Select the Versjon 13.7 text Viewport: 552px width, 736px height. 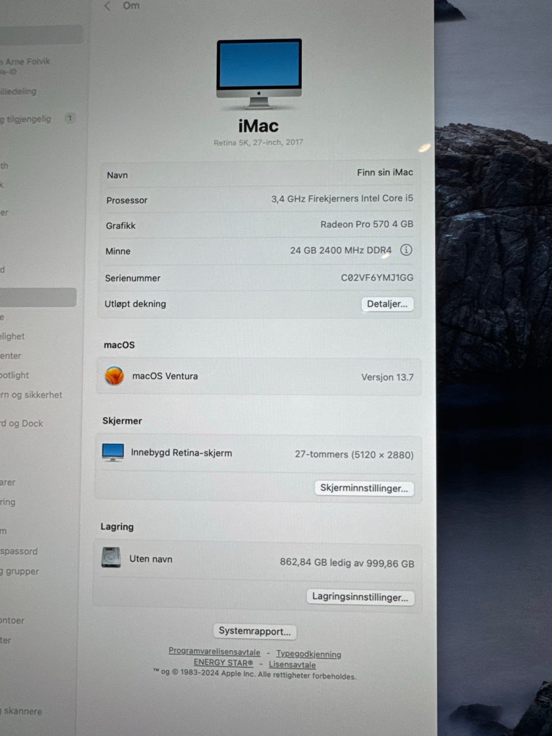tap(387, 377)
